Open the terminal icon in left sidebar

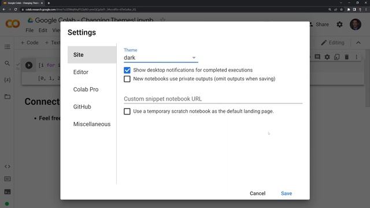click(8, 192)
